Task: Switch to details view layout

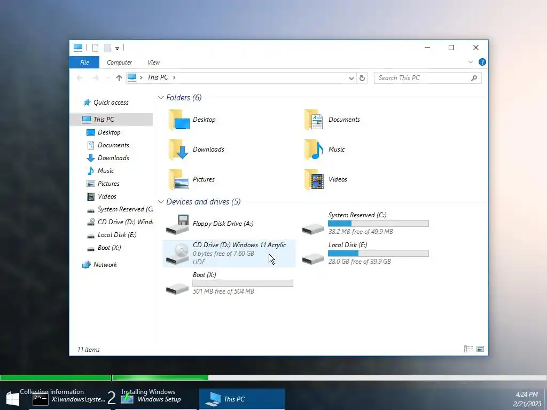Action: point(468,349)
